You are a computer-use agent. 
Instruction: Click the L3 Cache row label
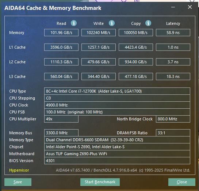(x=18, y=76)
